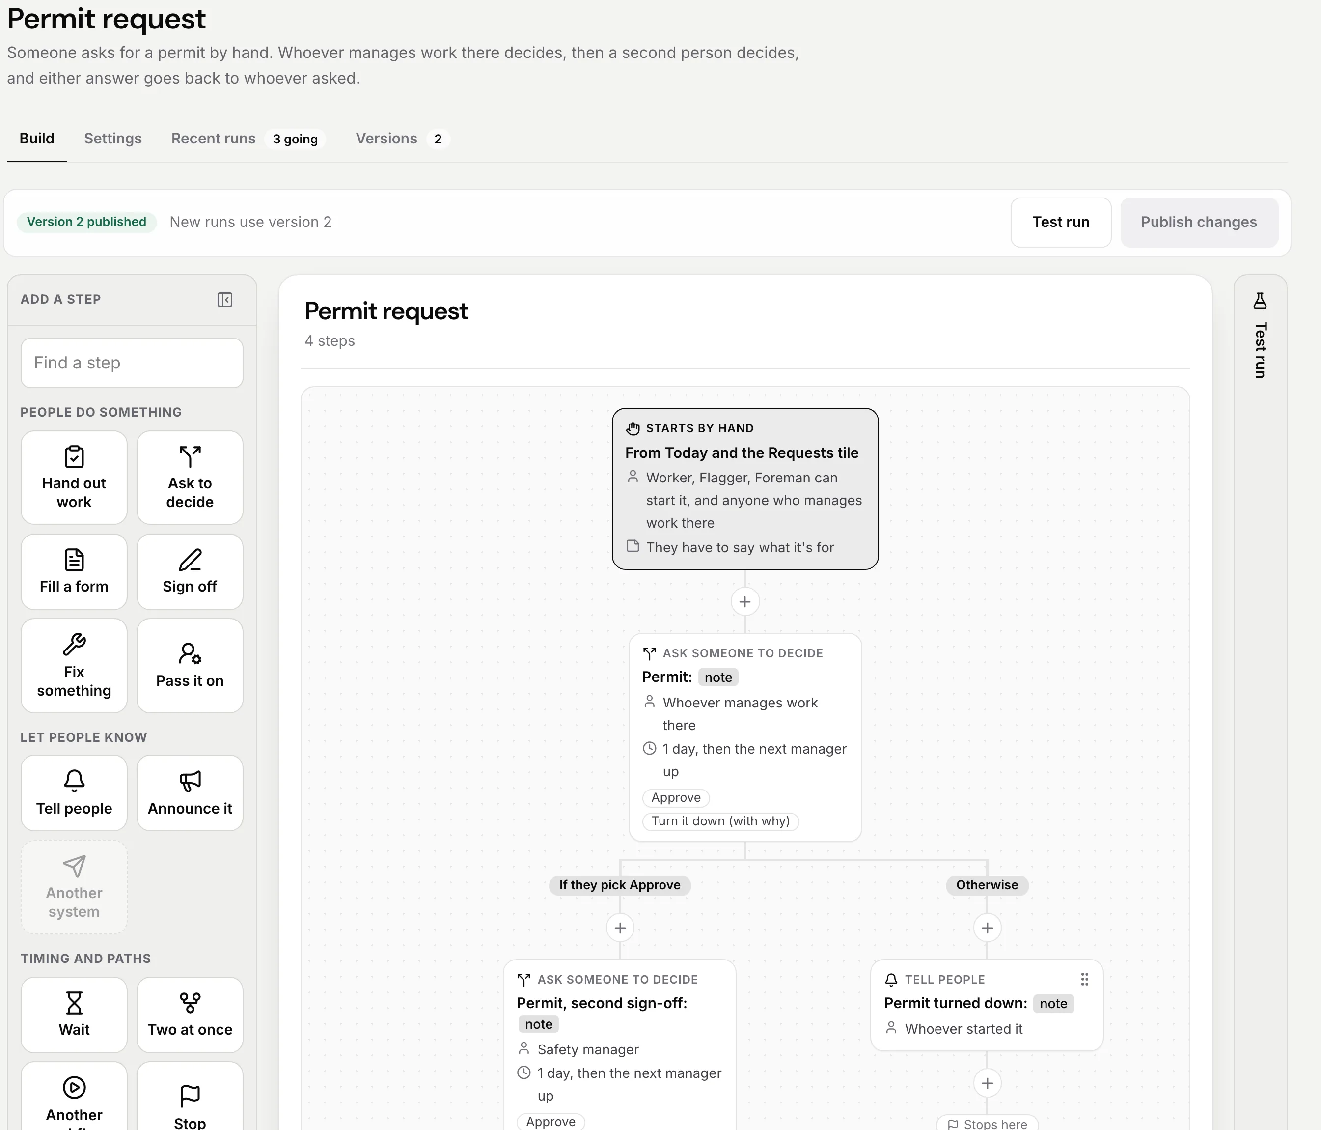Viewport: 1321px width, 1130px height.
Task: Switch to the Build tab
Action: coord(37,139)
